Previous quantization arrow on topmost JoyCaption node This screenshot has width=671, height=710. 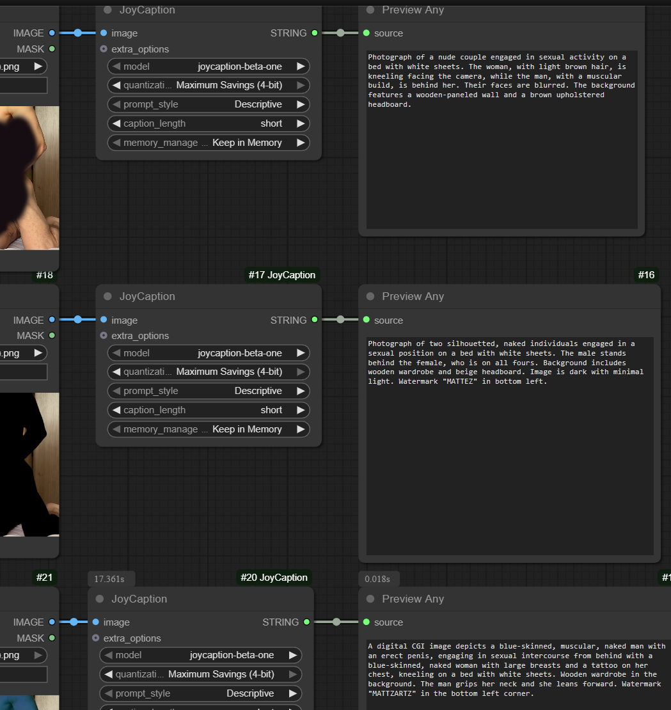(116, 85)
